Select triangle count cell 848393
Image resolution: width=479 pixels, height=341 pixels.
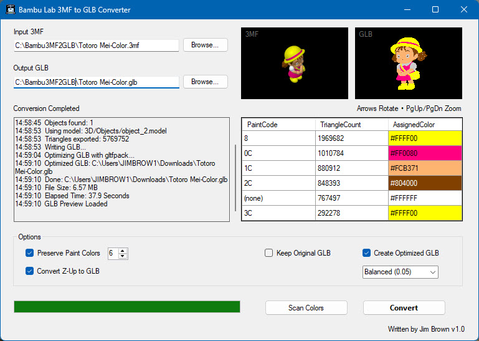click(x=351, y=183)
